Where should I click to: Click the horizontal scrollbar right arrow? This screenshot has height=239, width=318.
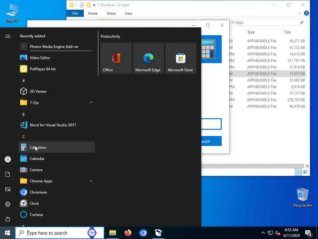(307, 166)
